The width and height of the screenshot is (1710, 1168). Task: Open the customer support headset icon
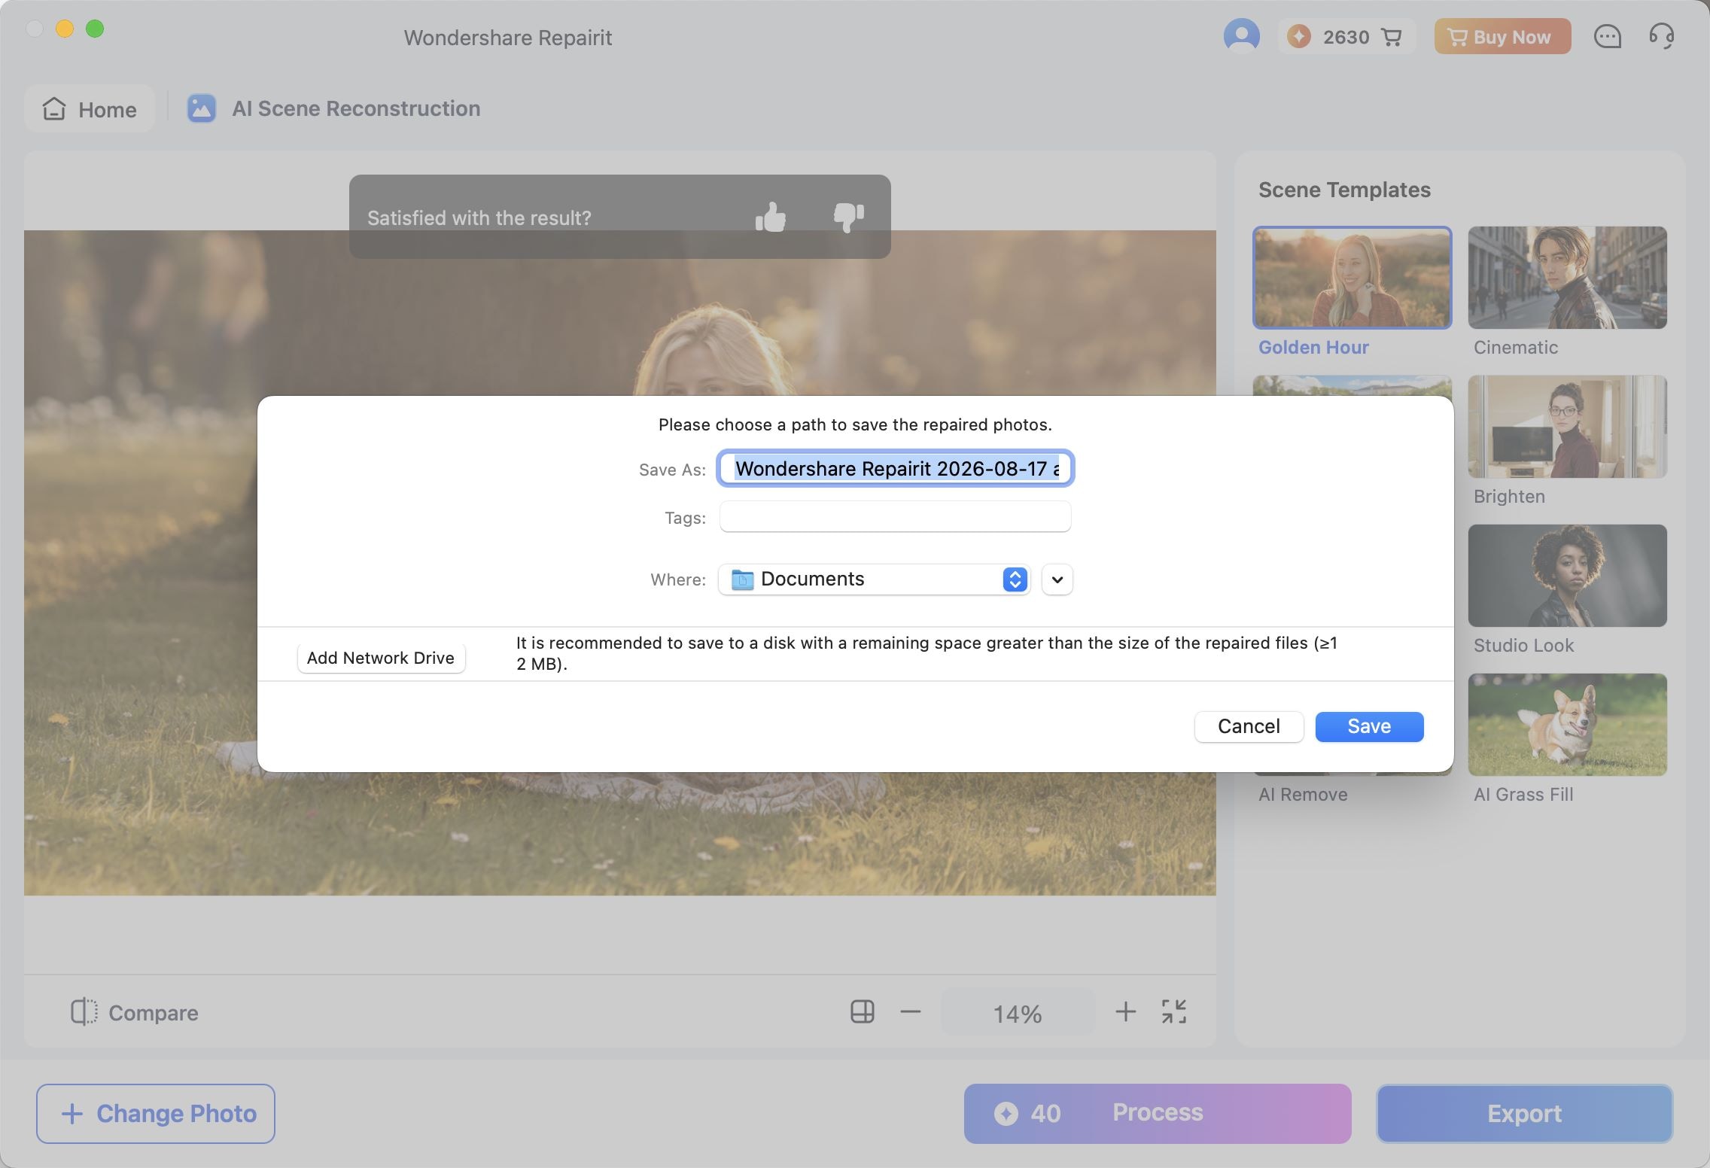1661,37
